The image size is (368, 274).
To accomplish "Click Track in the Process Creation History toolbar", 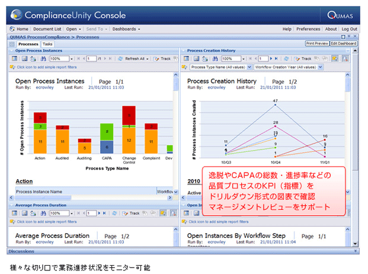I will click(303, 59).
